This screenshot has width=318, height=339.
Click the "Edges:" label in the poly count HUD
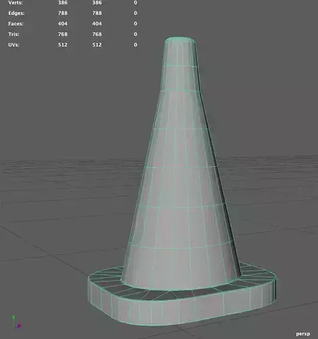(16, 13)
